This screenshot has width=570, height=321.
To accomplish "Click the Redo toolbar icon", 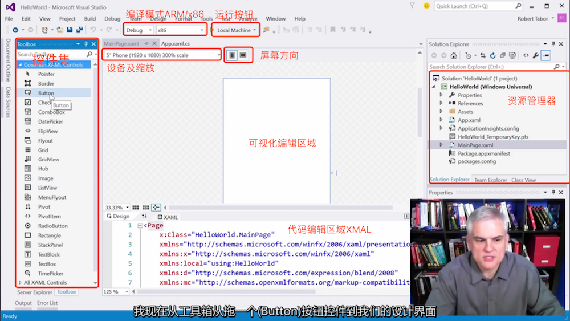I will pyautogui.click(x=109, y=30).
